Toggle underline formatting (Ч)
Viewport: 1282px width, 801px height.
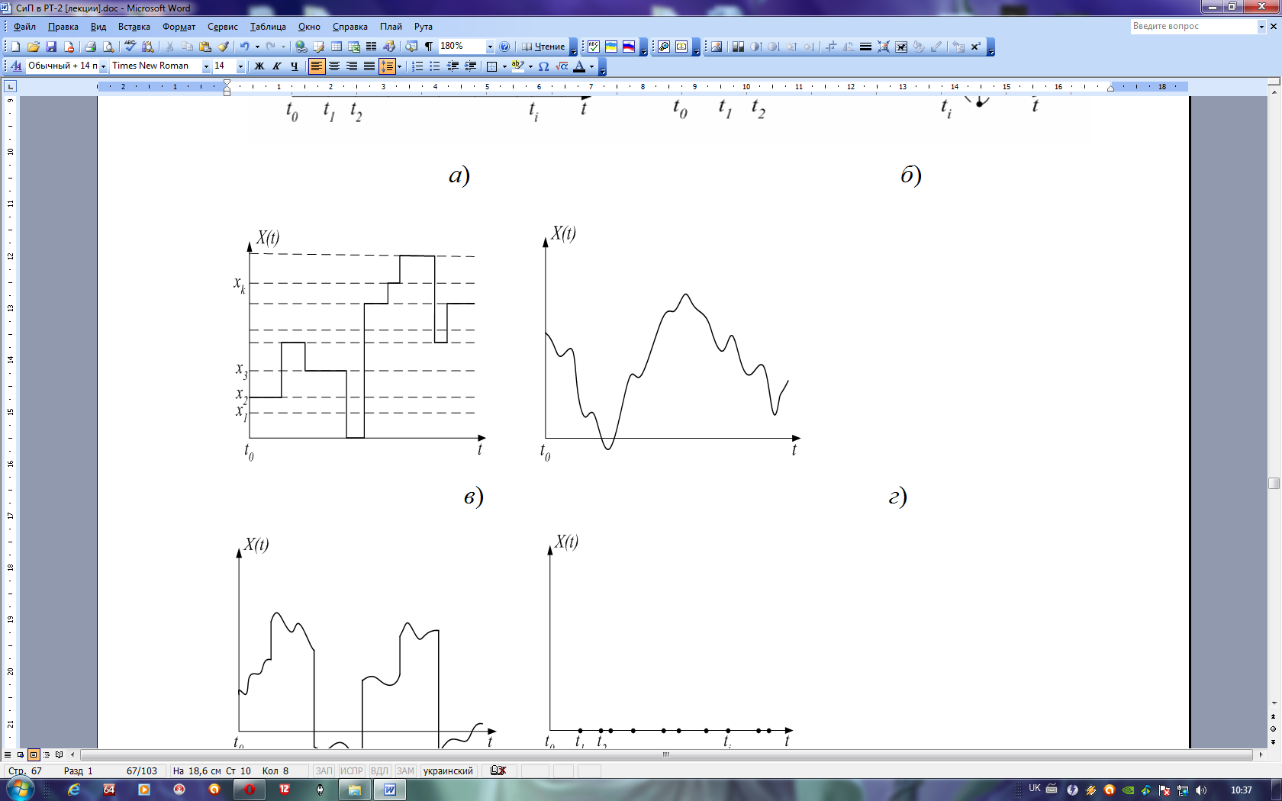(x=295, y=66)
